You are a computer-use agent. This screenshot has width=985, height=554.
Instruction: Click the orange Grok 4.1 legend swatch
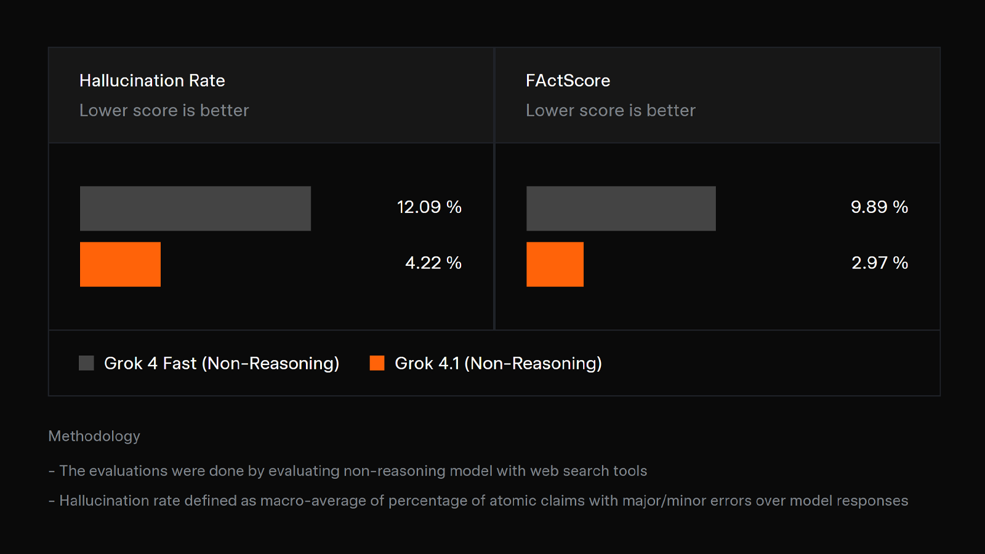(x=377, y=363)
